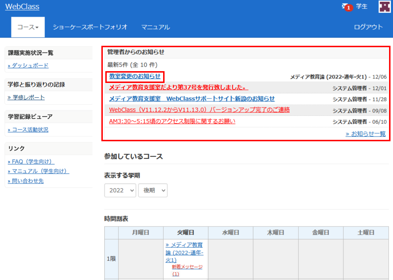Viewport: 393px width, 280px height.
Task: Open FAQ（学生向け） link
Action: point(31,162)
